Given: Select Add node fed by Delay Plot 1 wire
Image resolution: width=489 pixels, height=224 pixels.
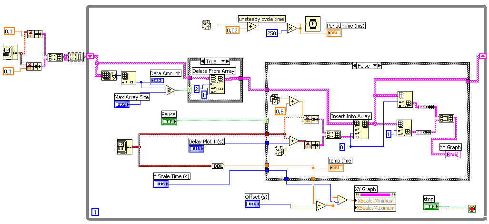Looking at the screenshot, I should [x=294, y=141].
